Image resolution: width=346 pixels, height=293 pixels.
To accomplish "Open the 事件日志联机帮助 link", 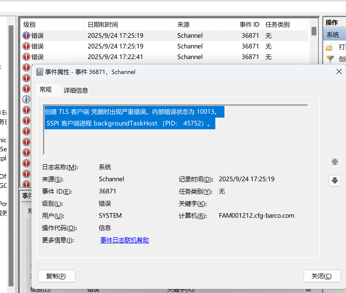I will point(124,240).
